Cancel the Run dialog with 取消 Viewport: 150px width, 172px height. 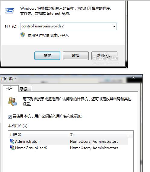[76, 56]
